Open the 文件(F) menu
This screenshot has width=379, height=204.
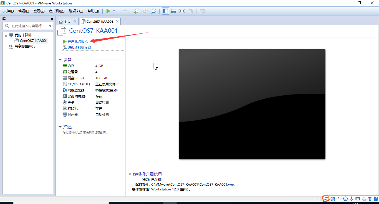(9, 11)
